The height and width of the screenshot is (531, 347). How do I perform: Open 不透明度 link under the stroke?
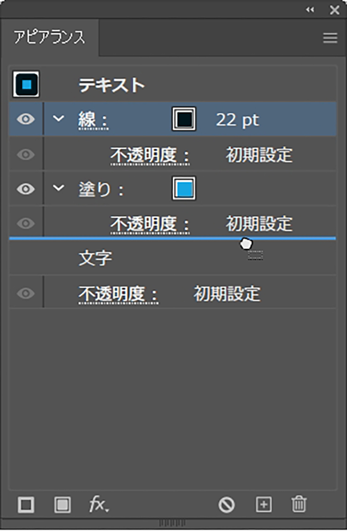[150, 155]
